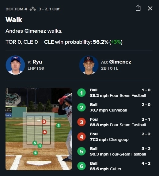Select pitch 4 red circle in list
The height and width of the screenshot is (176, 159).
point(81,137)
